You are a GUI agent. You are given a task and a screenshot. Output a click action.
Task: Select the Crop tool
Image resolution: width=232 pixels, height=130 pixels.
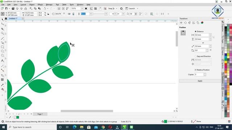click(x=3, y=29)
